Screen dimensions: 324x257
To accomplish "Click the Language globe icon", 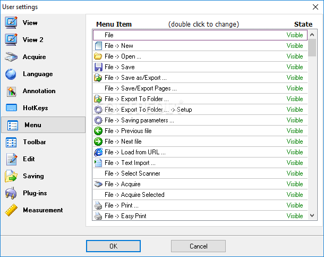I will pos(11,74).
